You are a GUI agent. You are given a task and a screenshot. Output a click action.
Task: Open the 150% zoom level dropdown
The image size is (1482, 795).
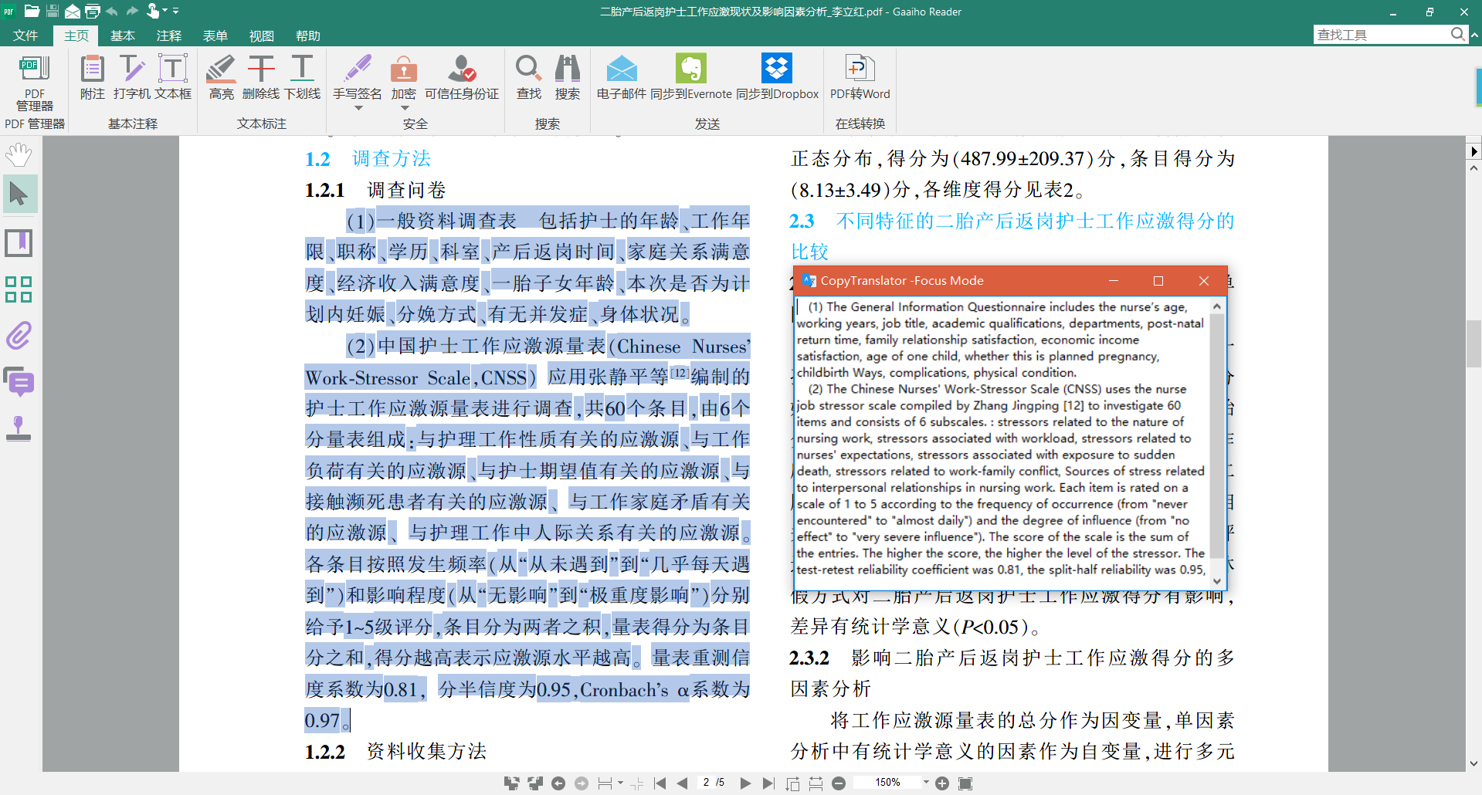tap(926, 783)
